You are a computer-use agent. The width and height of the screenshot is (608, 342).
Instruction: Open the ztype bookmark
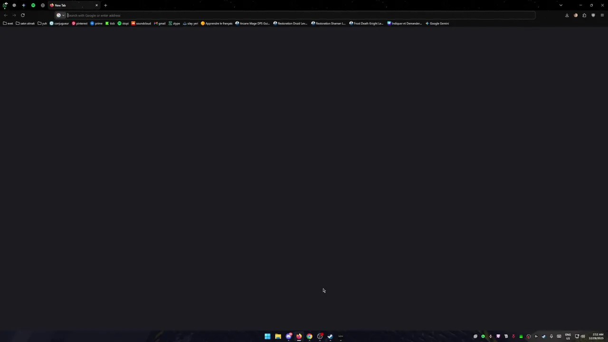[174, 23]
